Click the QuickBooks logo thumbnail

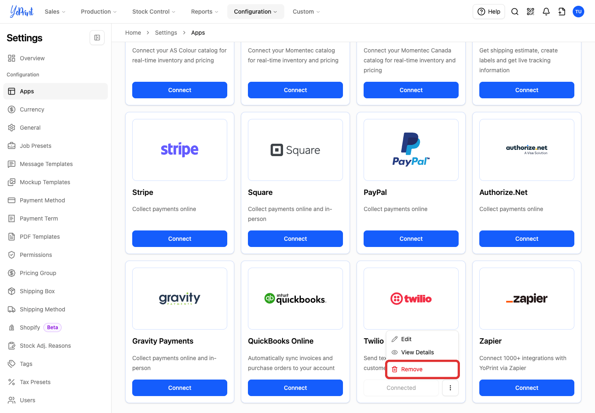coord(295,299)
